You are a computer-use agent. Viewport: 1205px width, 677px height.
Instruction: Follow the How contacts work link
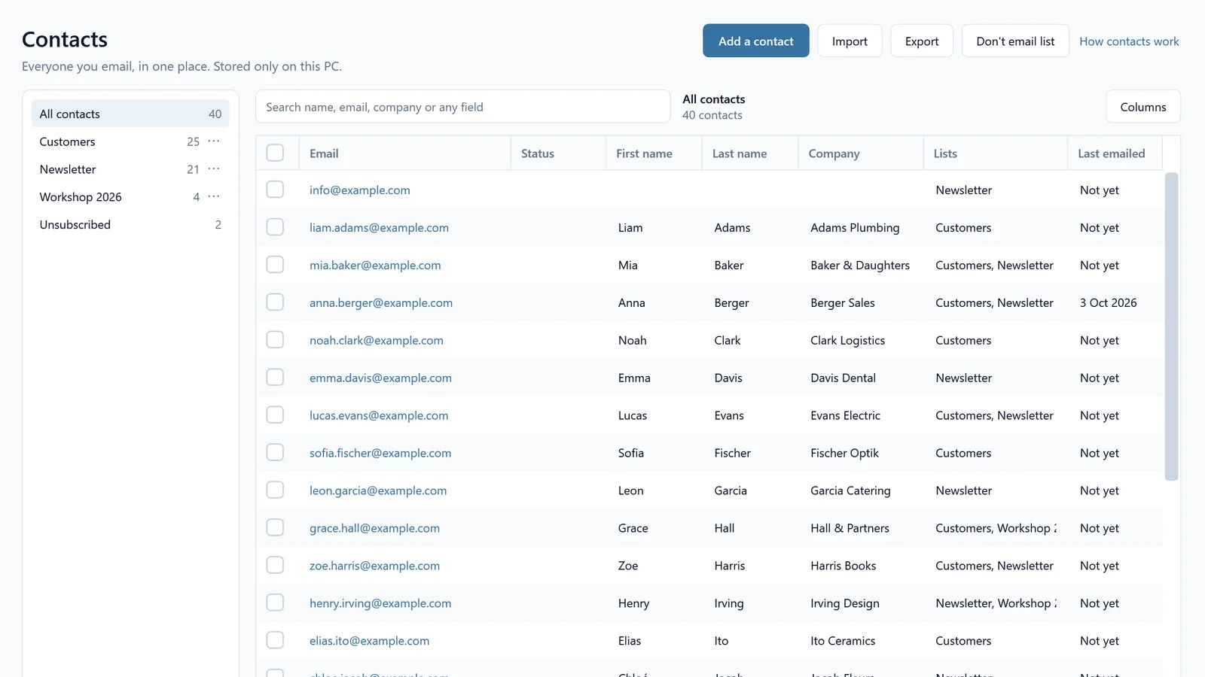click(x=1129, y=41)
